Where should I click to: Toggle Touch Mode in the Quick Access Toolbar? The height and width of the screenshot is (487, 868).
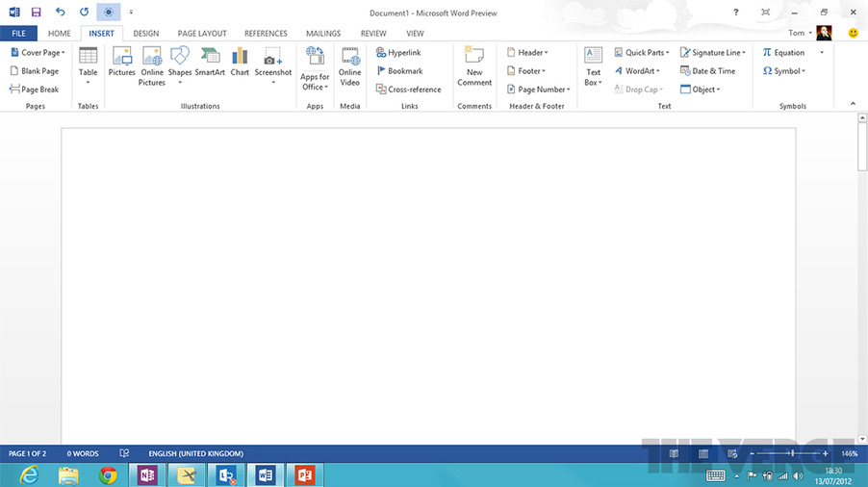(109, 13)
